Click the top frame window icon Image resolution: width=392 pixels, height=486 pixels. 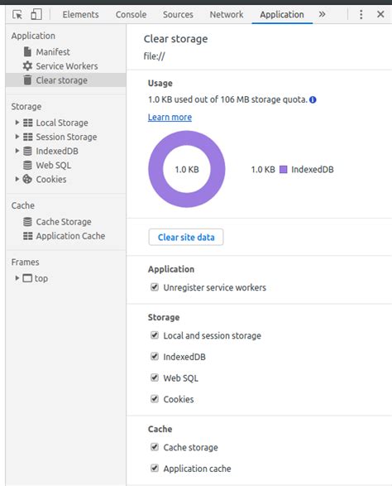click(27, 278)
